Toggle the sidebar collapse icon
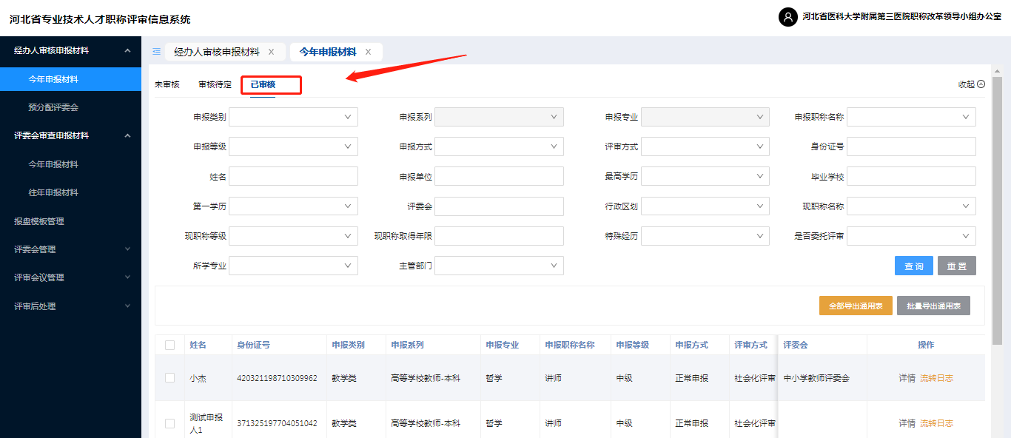The image size is (1011, 438). click(156, 52)
